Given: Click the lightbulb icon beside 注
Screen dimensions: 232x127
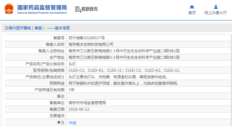Looking at the screenshot, I should (x=58, y=123).
